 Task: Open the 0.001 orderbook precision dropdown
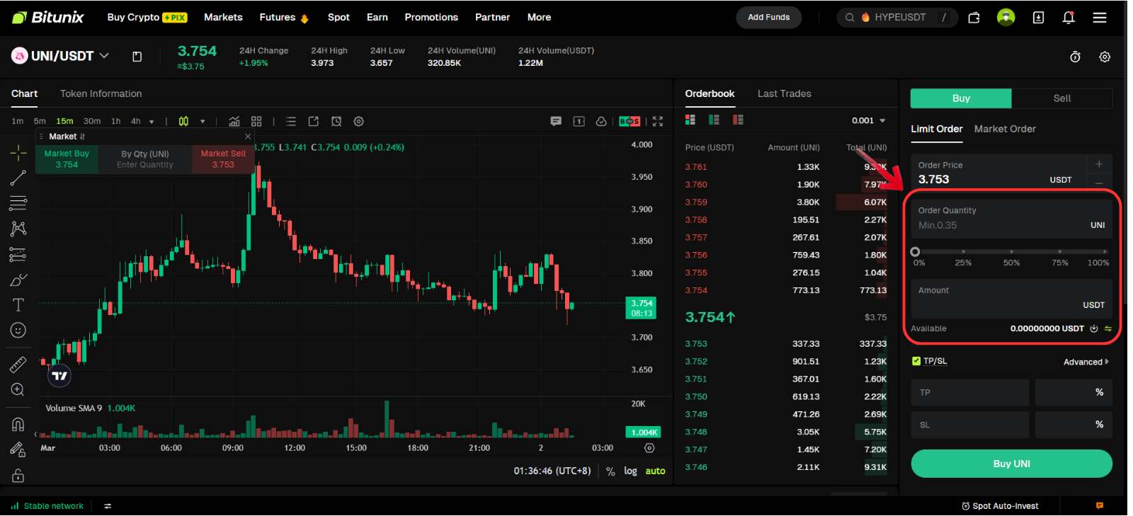(x=869, y=120)
